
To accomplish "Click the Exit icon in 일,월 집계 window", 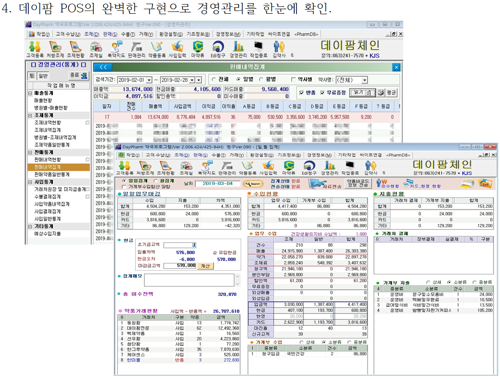I will click(x=485, y=184).
